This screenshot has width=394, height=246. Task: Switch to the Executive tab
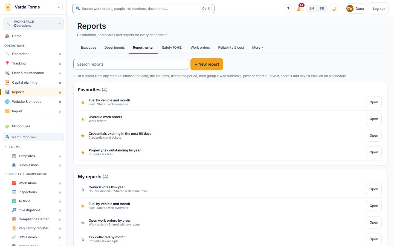tap(89, 48)
